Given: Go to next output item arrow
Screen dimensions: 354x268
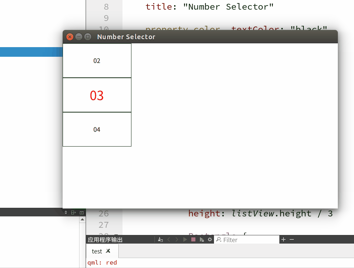Looking at the screenshot, I should [176, 239].
